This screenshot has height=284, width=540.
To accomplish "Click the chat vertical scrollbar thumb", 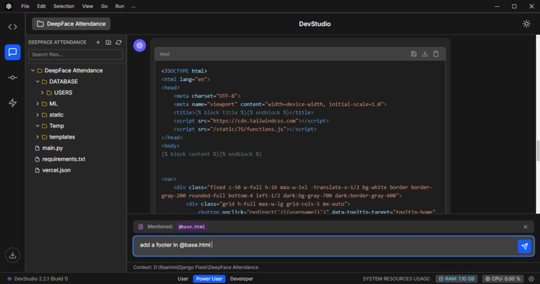I will click(x=538, y=151).
